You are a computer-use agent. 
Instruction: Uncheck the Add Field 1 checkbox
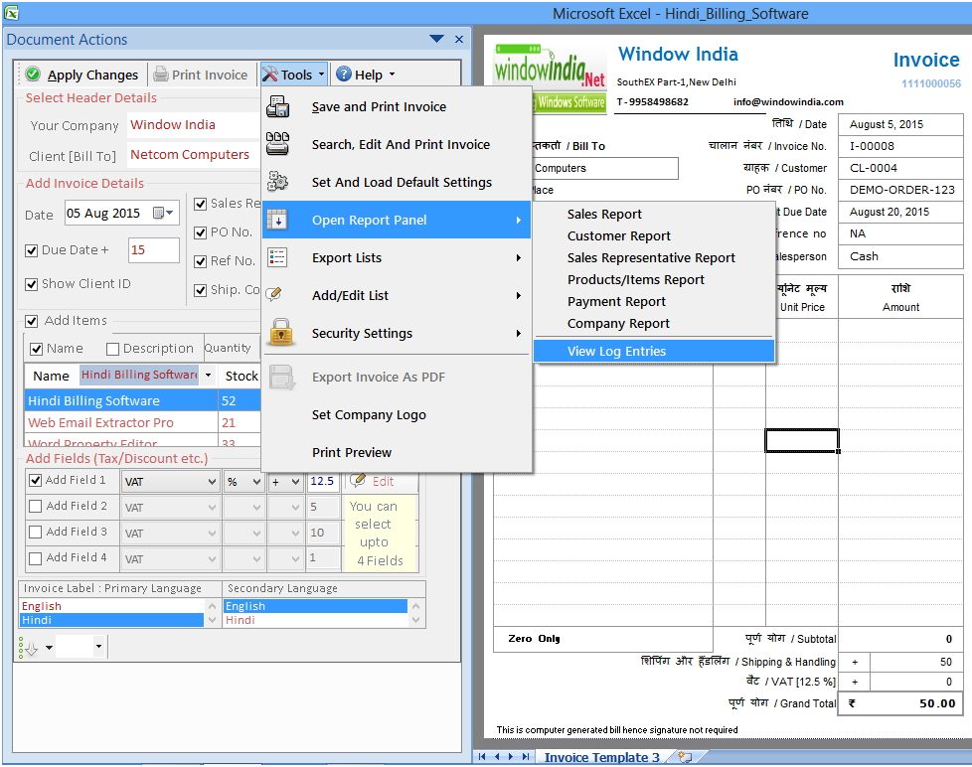pos(36,480)
